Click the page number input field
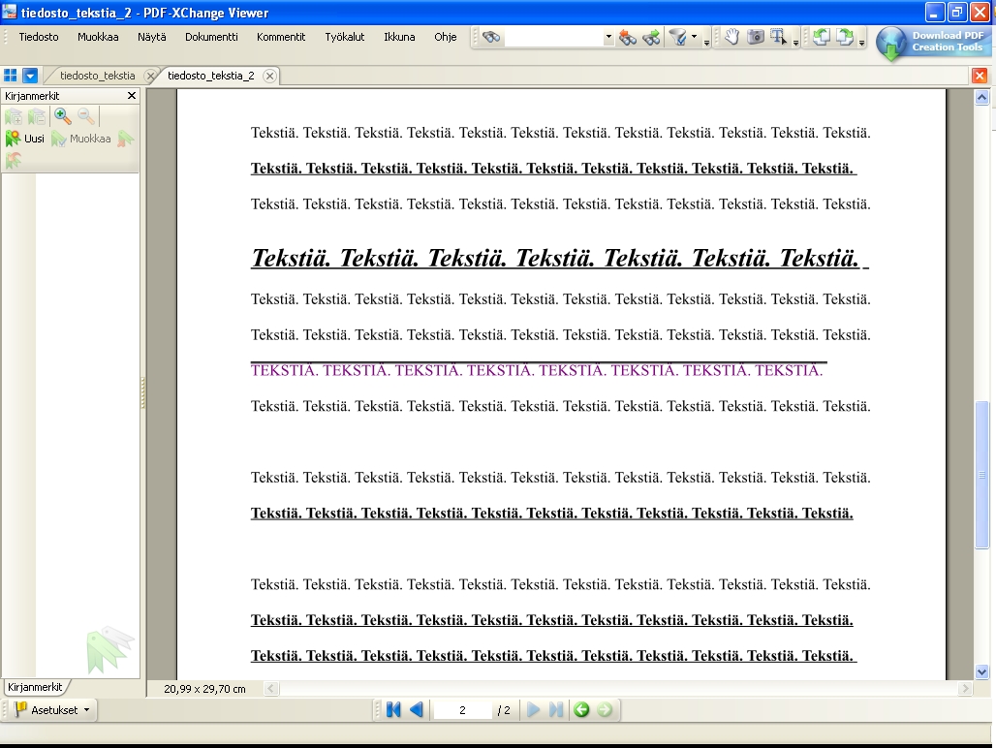Viewport: 996px width, 748px height. [462, 710]
